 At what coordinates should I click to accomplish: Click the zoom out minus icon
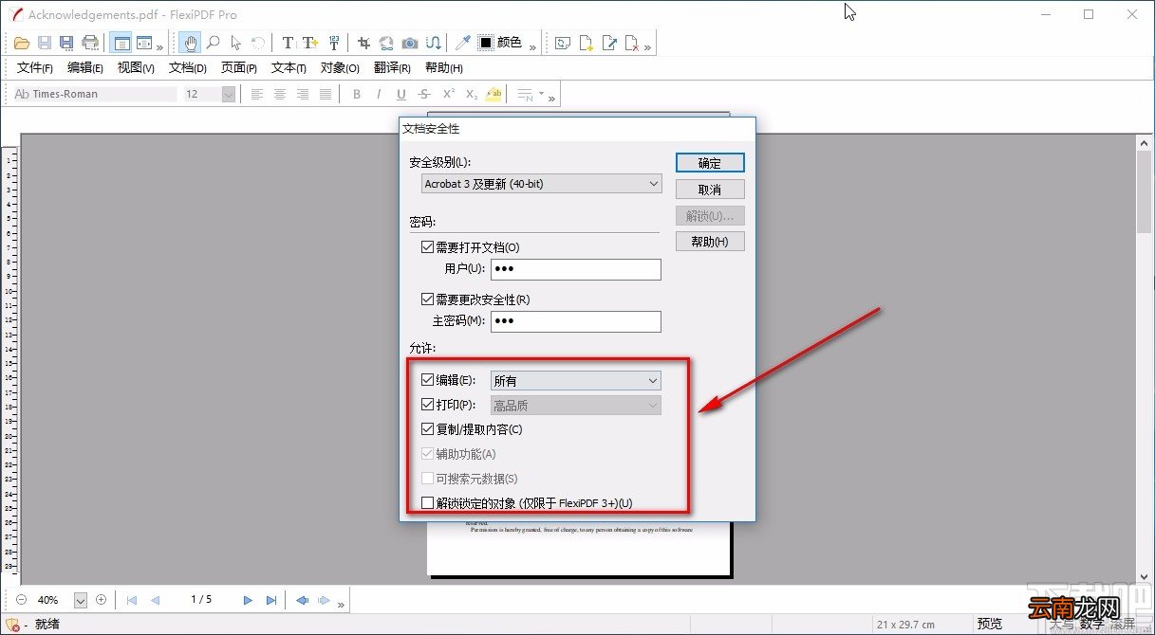[x=22, y=600]
